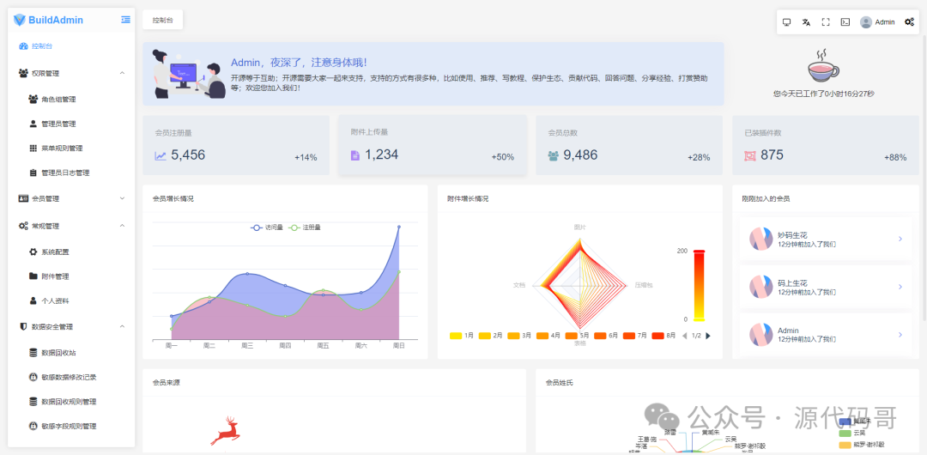The height and width of the screenshot is (455, 927).
Task: Collapse the 权限管理 menu group
Action: 122,73
